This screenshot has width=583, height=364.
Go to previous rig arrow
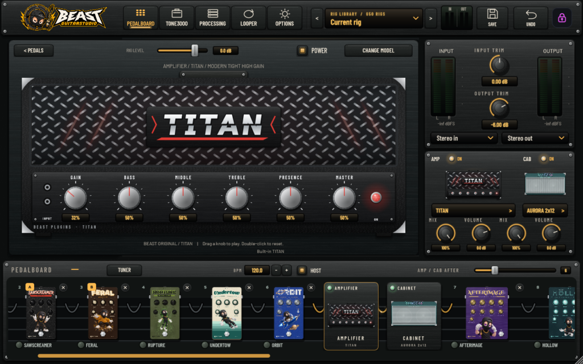(317, 18)
